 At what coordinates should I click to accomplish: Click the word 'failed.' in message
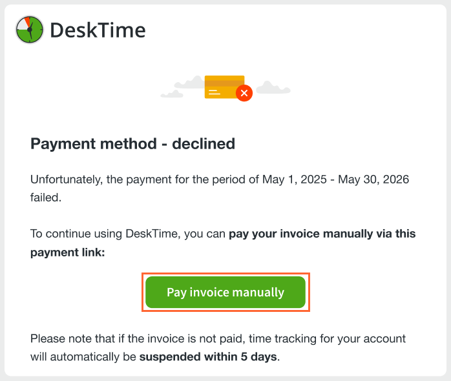tap(46, 198)
